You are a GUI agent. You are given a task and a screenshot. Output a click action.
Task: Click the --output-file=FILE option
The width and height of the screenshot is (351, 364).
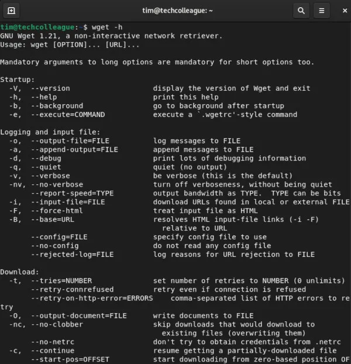[x=70, y=141]
